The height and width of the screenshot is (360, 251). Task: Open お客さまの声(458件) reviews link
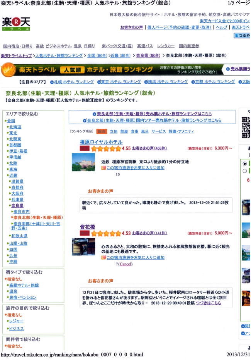pyautogui.click(x=150, y=148)
